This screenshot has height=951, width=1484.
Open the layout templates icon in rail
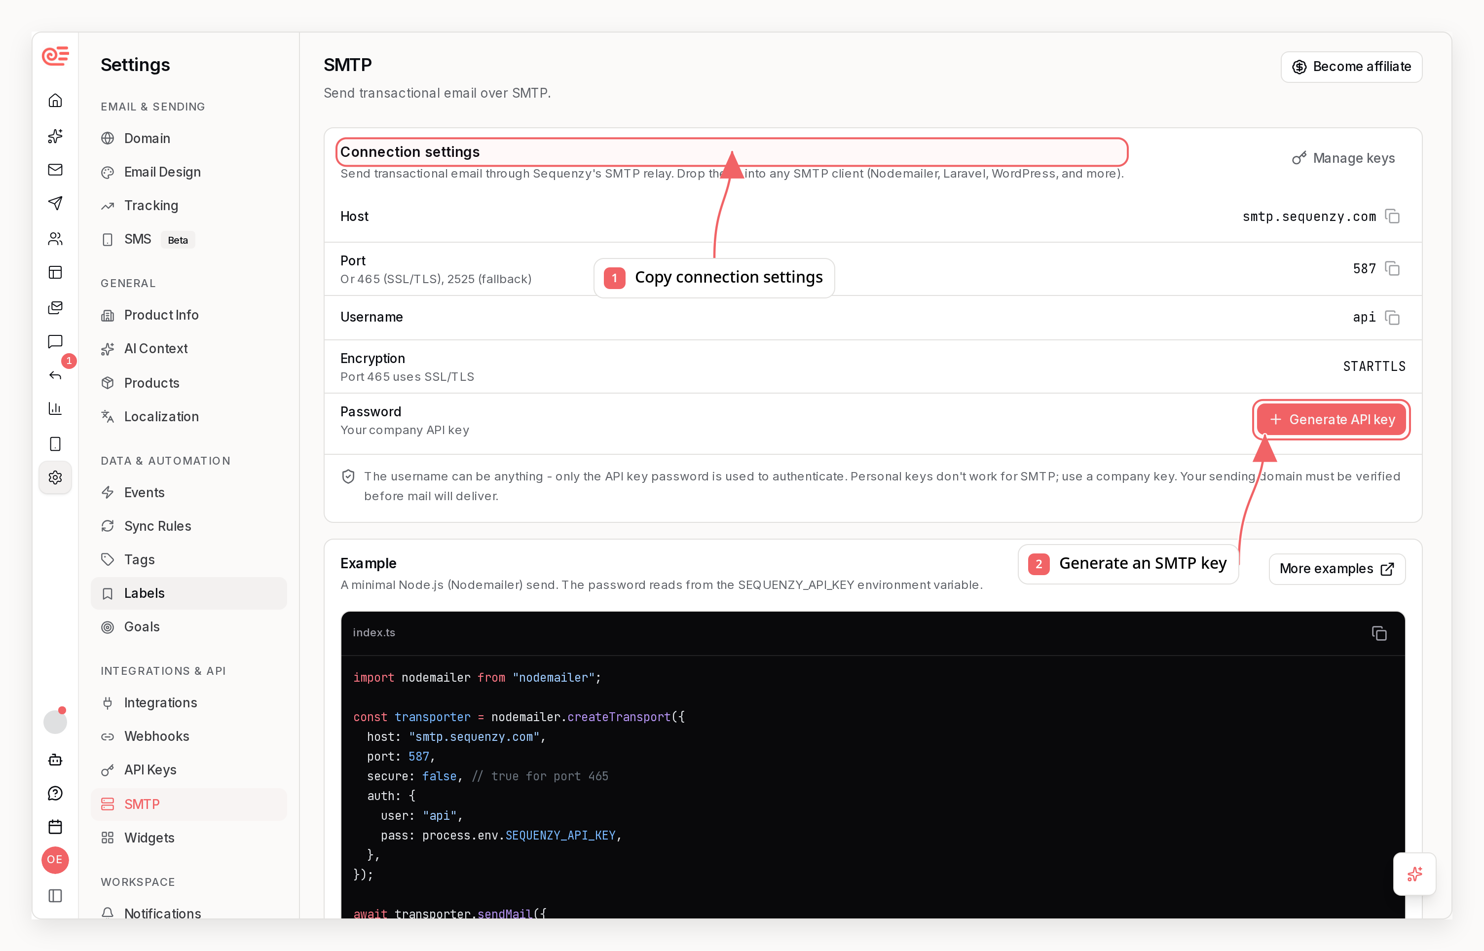[x=55, y=272]
